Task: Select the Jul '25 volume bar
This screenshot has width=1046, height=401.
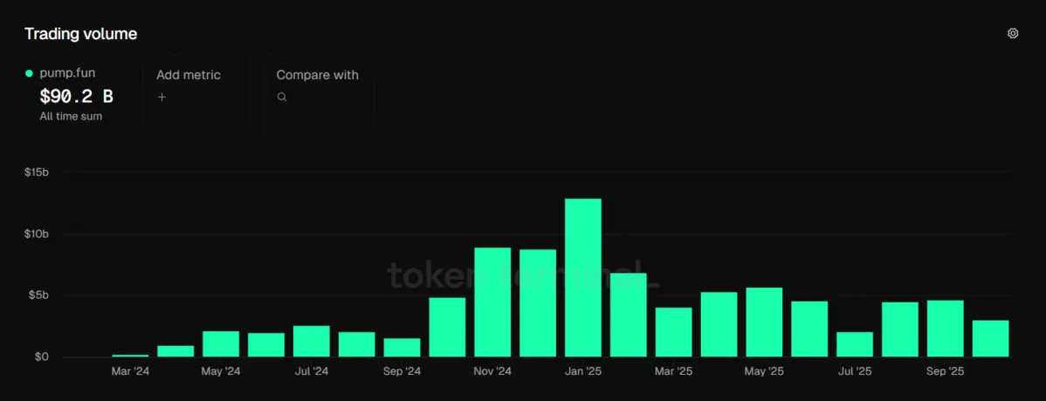Action: point(855,343)
